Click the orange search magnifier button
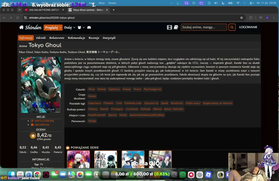Image resolution: width=279 pixels, height=181 pixels. tap(232, 27)
